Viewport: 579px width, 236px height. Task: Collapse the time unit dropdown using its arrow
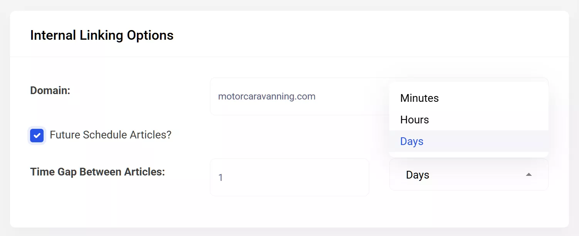click(x=529, y=175)
